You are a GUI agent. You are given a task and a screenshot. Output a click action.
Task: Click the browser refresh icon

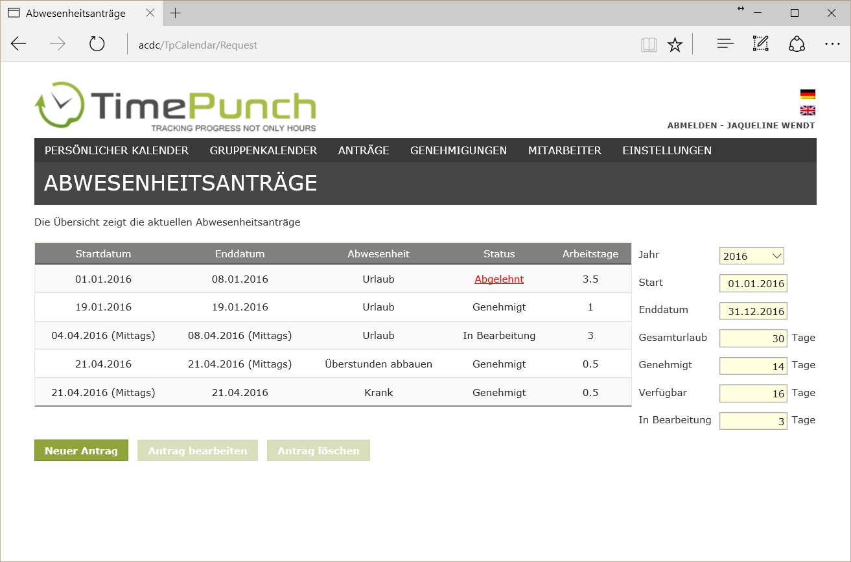(97, 45)
